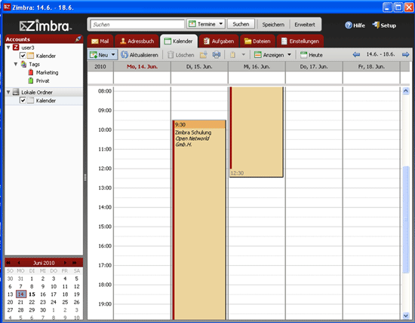The image size is (415, 323).
Task: Click the Löschen trash icon
Action: (171, 55)
